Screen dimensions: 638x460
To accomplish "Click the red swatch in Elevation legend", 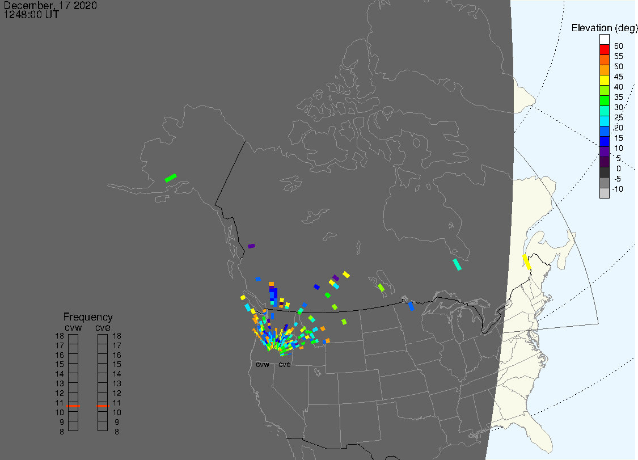I will [x=604, y=49].
